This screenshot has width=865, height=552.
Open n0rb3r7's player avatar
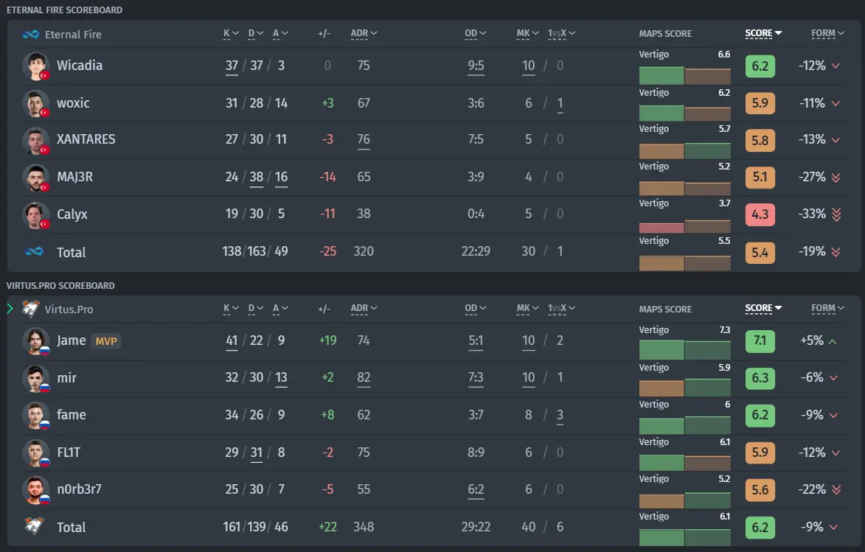(x=36, y=489)
